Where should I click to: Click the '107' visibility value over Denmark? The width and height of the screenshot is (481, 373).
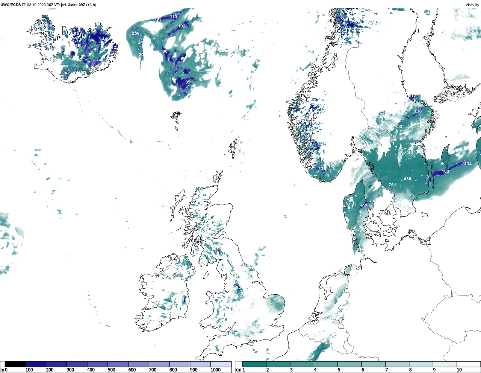363,206
